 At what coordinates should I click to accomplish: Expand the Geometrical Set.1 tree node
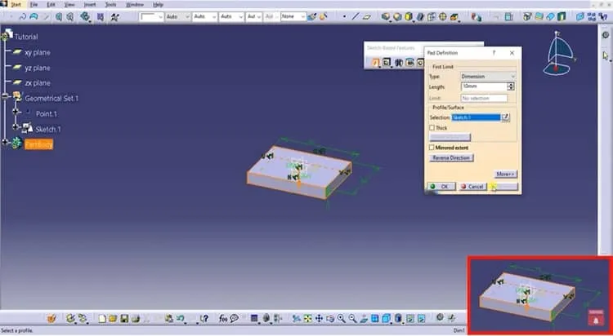5,96
